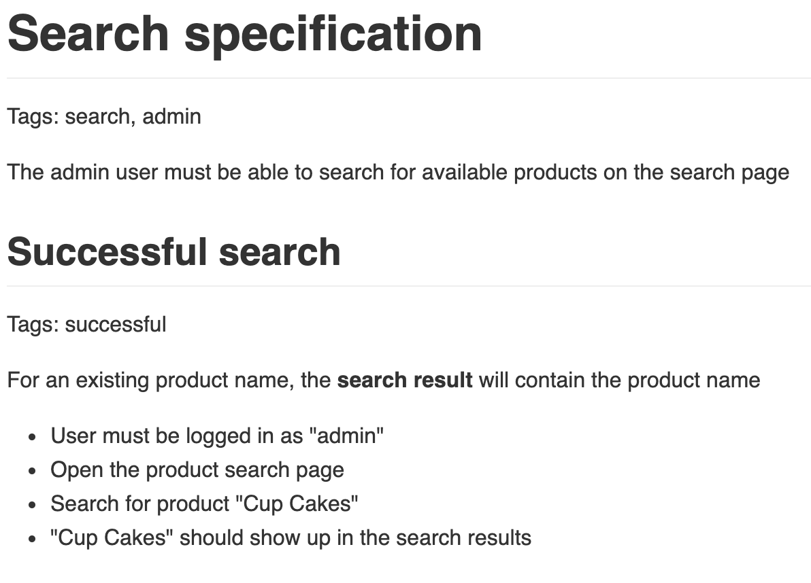Click the bullet marker before "Open the product search page"
The height and width of the screenshot is (583, 811).
[x=33, y=471]
